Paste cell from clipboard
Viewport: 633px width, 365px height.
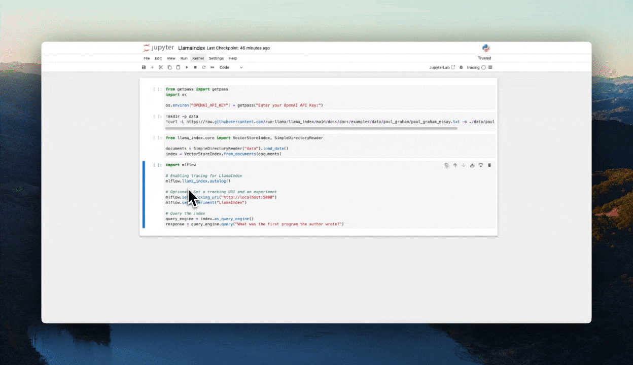click(x=178, y=67)
